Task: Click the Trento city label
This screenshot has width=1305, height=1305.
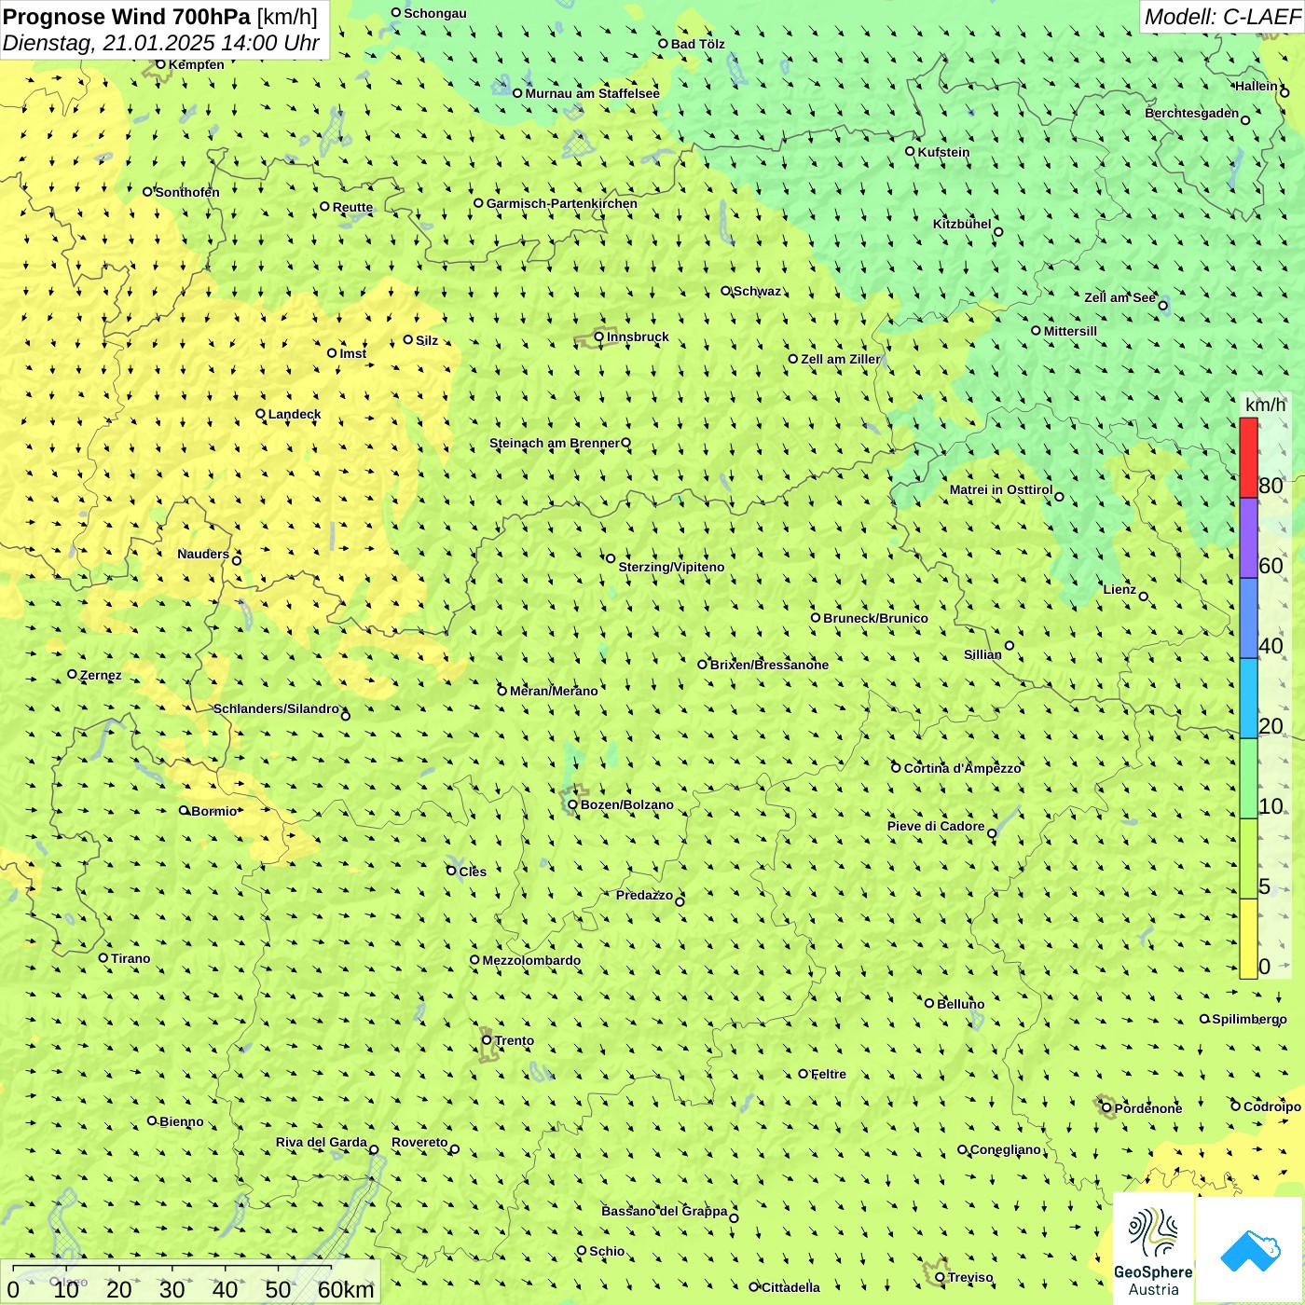Action: [515, 1040]
